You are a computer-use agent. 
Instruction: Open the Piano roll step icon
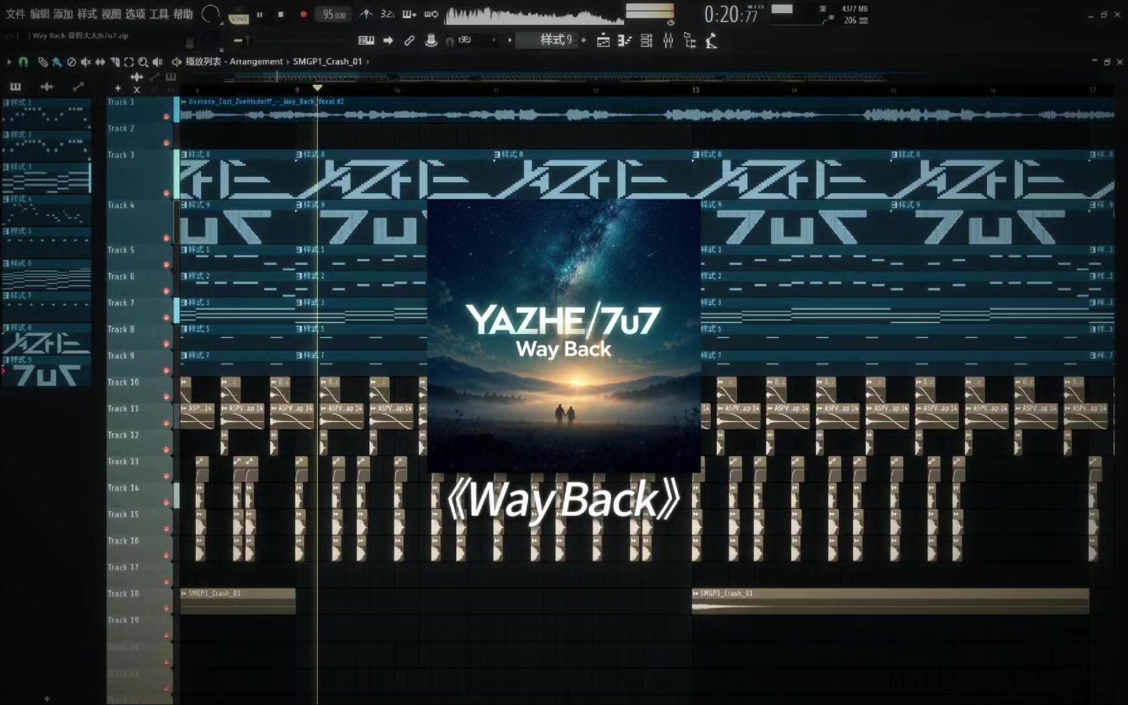(x=625, y=41)
